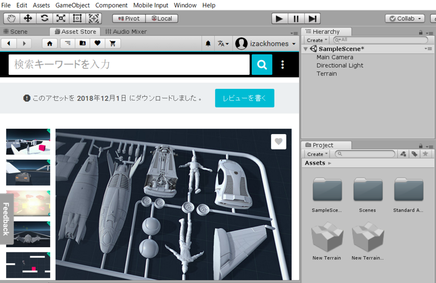The height and width of the screenshot is (283, 436).
Task: Add asset to favorites with heart
Action: point(278,141)
